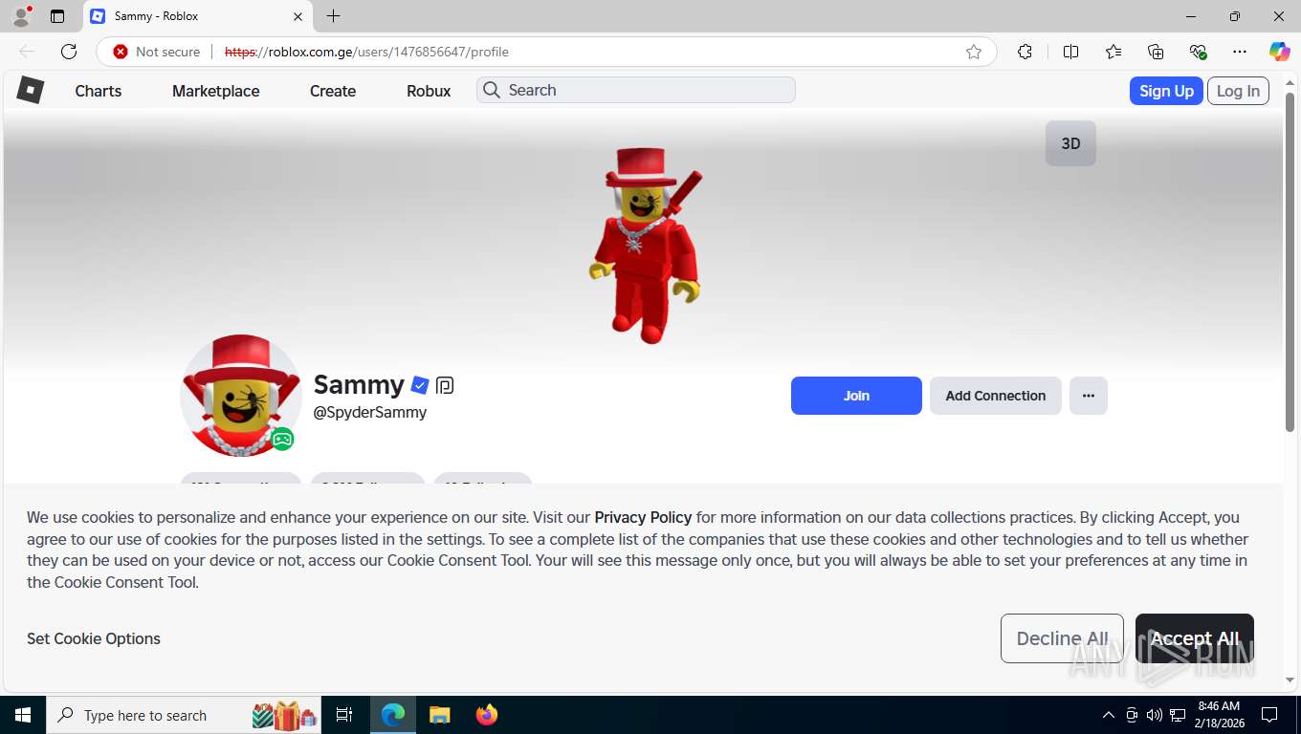The height and width of the screenshot is (734, 1301).
Task: Click the premium badge icon beside Sammy
Action: 445,385
